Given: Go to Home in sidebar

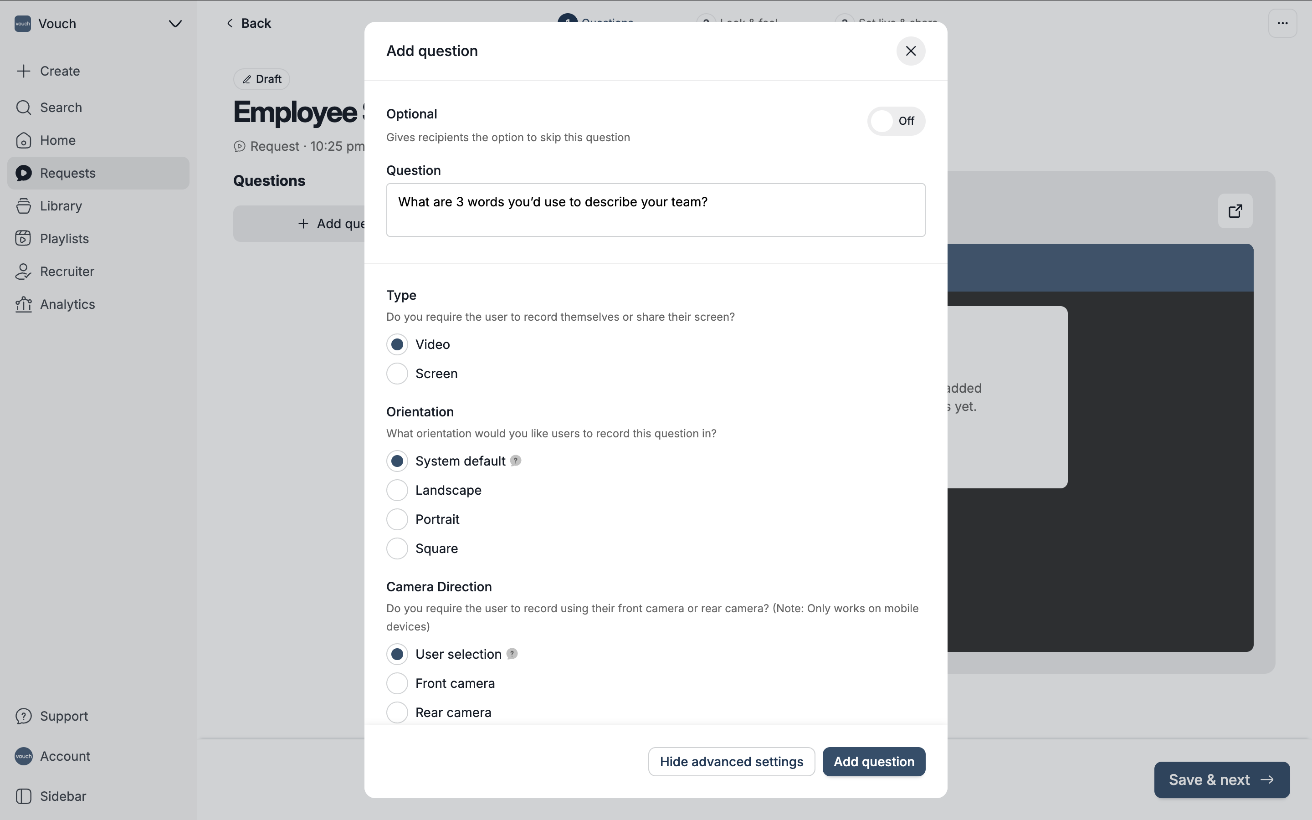Looking at the screenshot, I should pyautogui.click(x=98, y=140).
